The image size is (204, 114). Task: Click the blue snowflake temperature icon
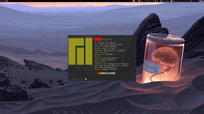[x=150, y=1]
